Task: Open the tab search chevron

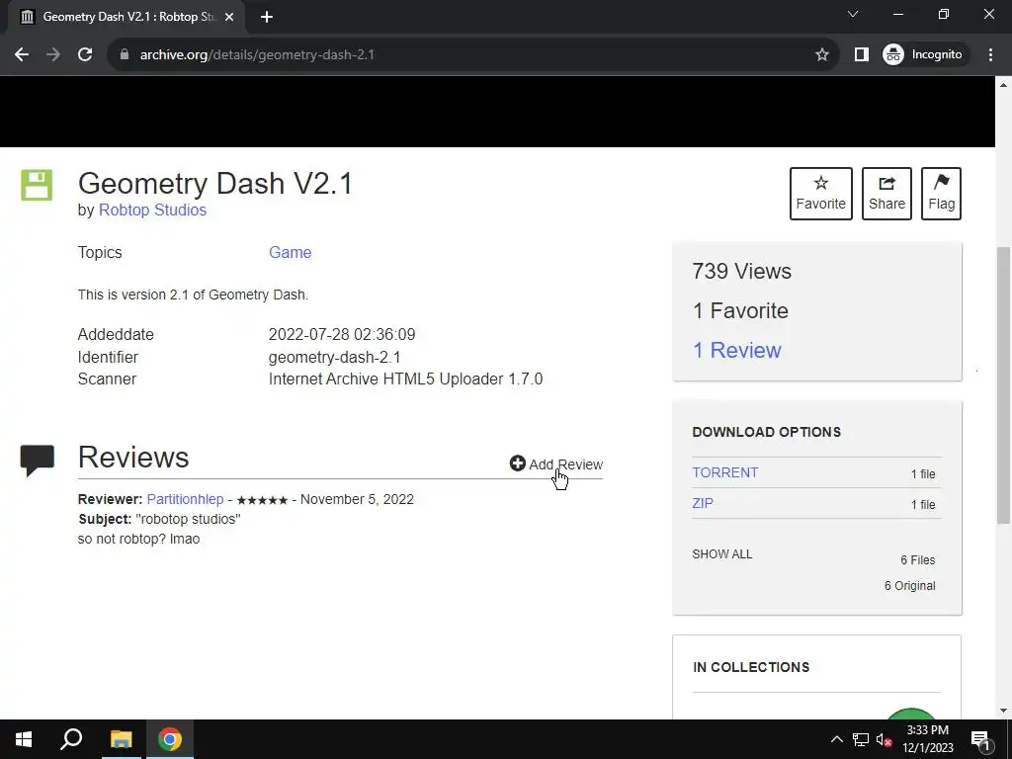Action: click(x=853, y=14)
